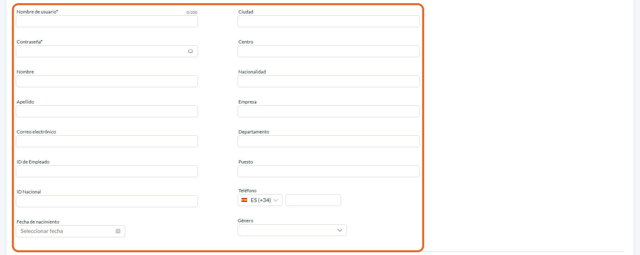Open the Seleccionar fecha date picker

70,231
